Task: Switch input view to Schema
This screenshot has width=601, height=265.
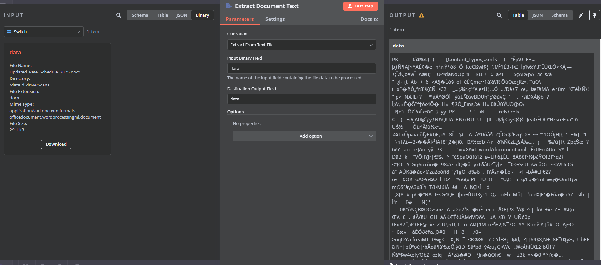Action: [x=140, y=15]
